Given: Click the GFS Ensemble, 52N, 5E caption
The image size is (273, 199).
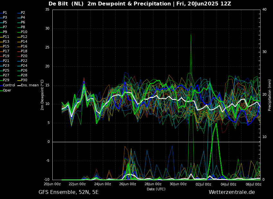Looking at the screenshot, I should 68,192.
